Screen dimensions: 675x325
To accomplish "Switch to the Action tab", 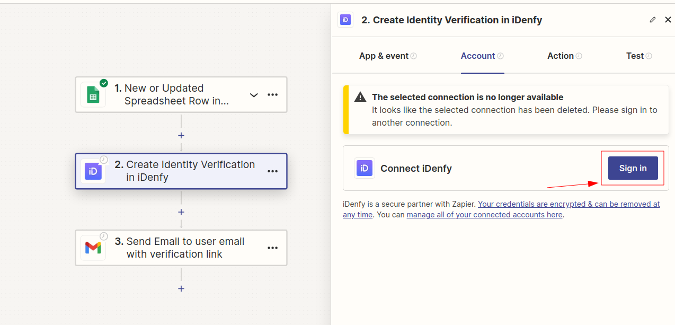I will (562, 56).
